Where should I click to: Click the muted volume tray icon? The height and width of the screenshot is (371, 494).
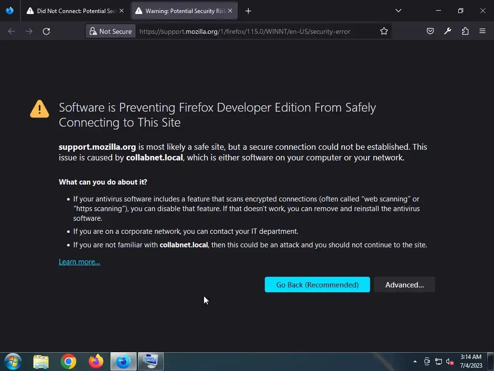coord(450,361)
